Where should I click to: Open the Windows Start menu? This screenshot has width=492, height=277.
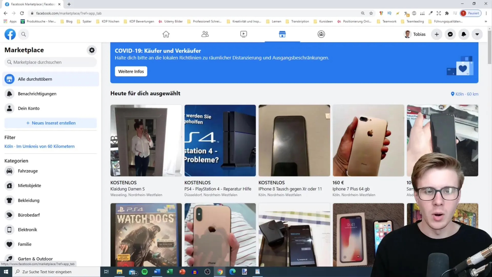pos(6,272)
